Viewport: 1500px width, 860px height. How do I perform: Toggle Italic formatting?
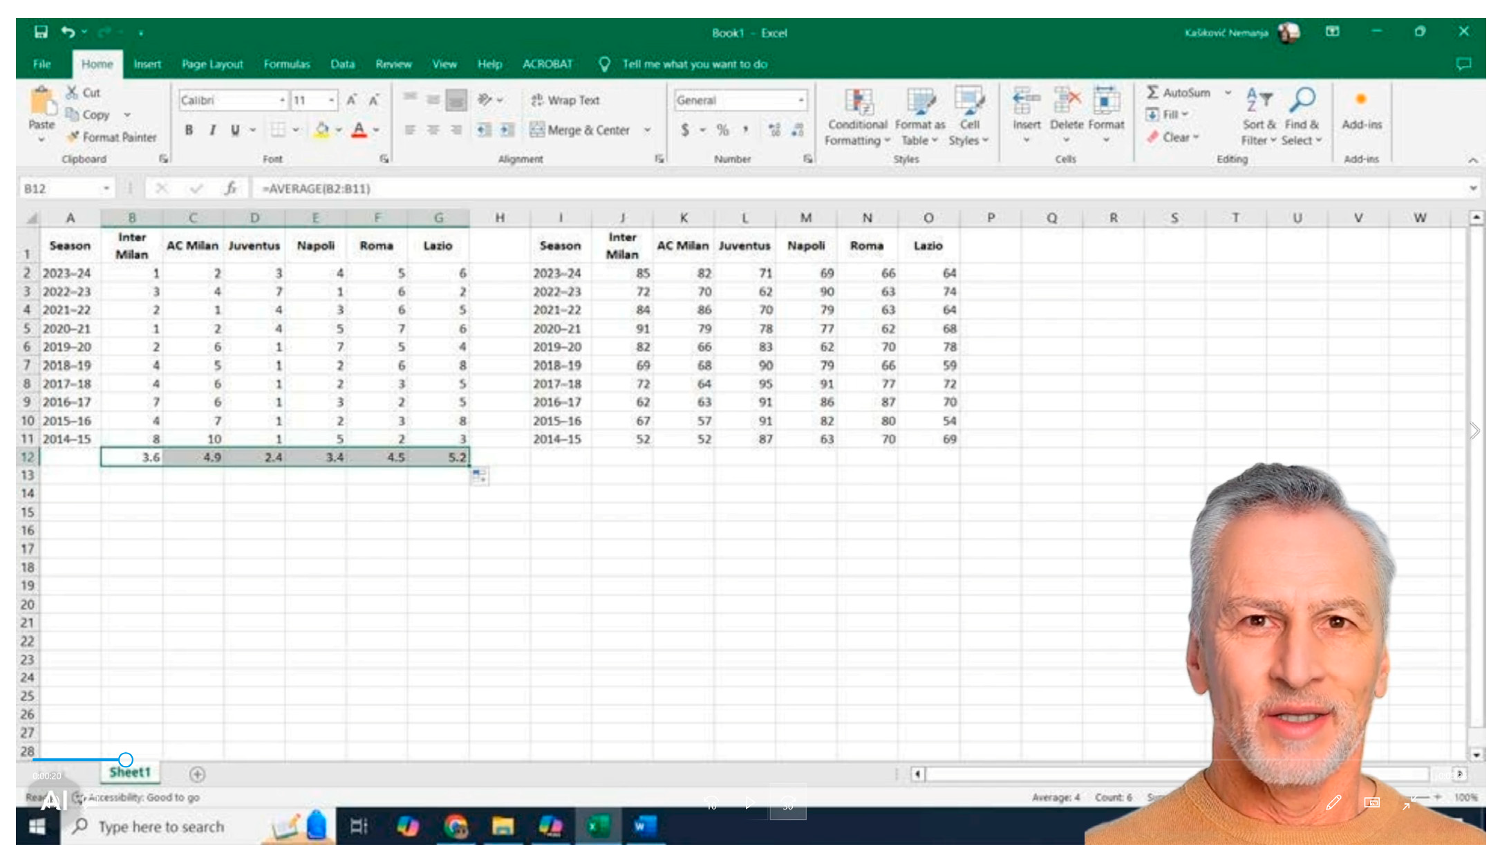[212, 130]
